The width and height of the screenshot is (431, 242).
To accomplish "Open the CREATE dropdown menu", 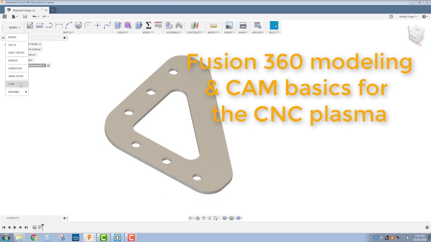I will click(x=123, y=33).
